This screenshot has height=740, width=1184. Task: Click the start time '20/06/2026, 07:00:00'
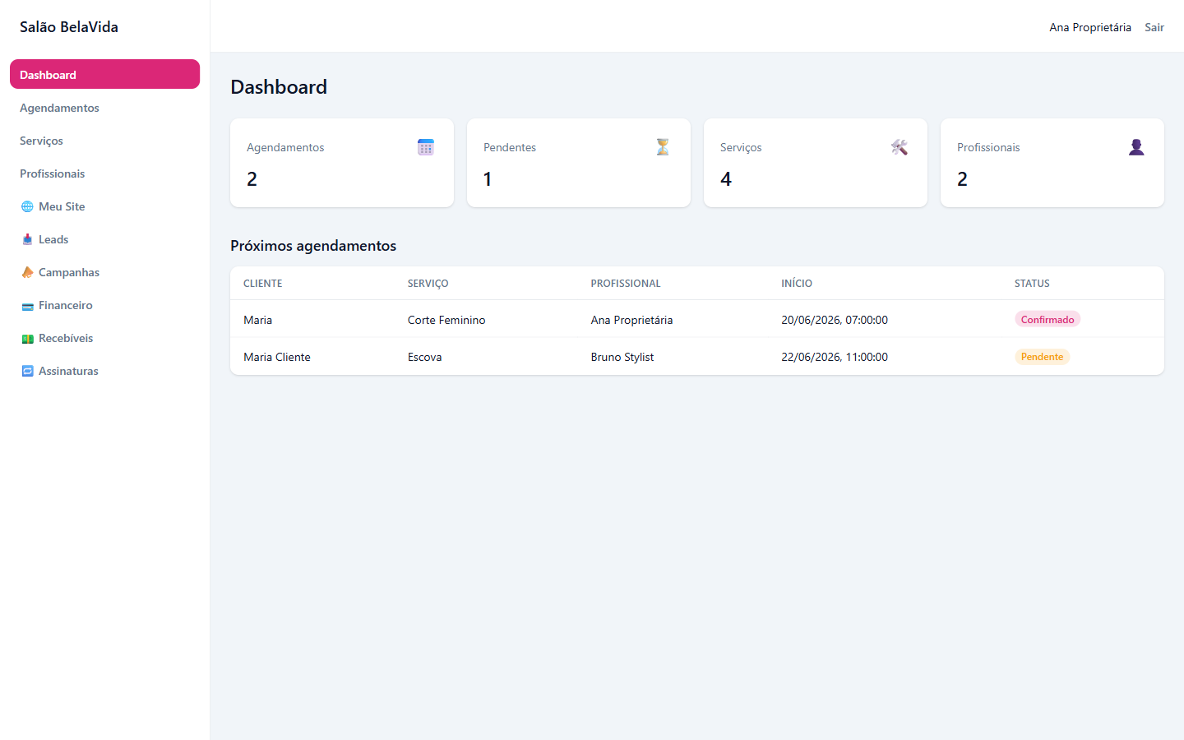pos(835,320)
